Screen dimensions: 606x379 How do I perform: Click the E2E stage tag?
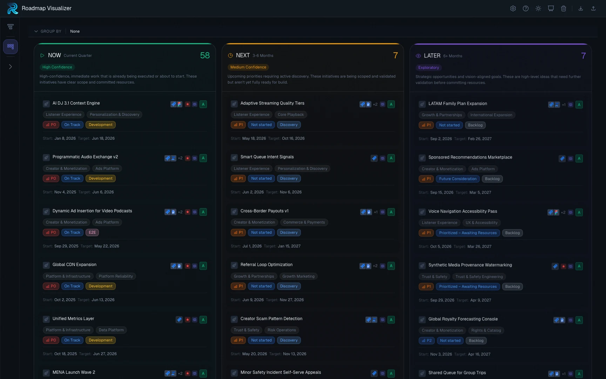[x=92, y=232]
